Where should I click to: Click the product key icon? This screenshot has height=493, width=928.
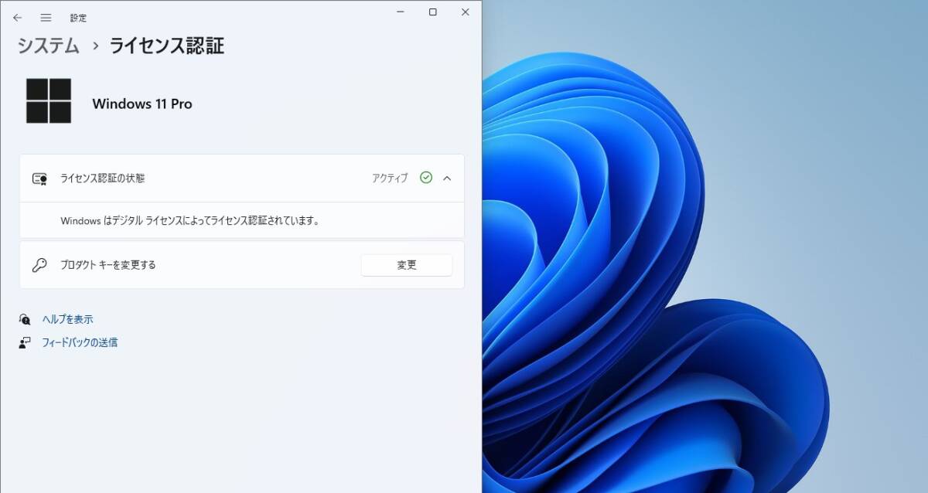click(39, 265)
